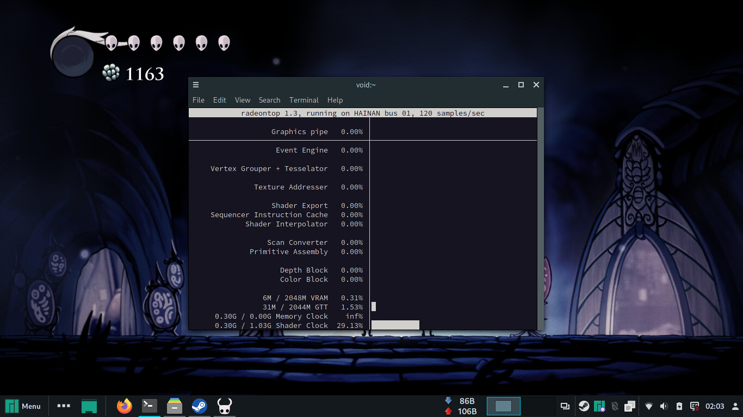Click the show desktop icon
743x417 pixels.
[x=89, y=406]
